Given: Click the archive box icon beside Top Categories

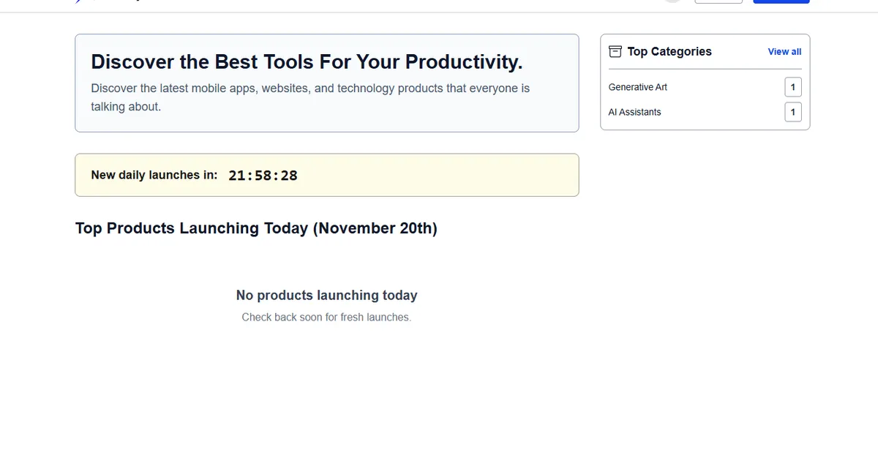Looking at the screenshot, I should 615,52.
